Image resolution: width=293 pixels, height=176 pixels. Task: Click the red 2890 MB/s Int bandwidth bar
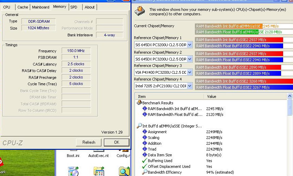[x=238, y=67]
